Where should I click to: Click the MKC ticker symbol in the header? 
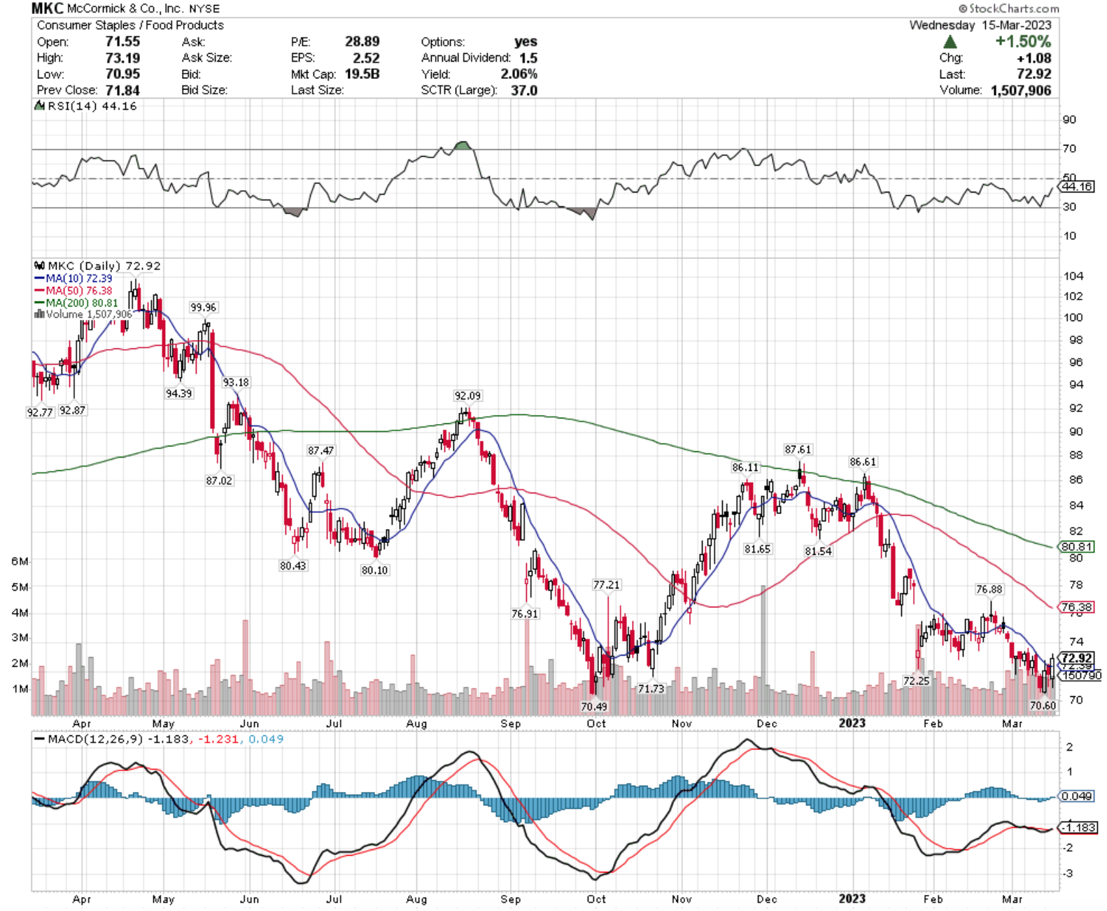pyautogui.click(x=48, y=8)
